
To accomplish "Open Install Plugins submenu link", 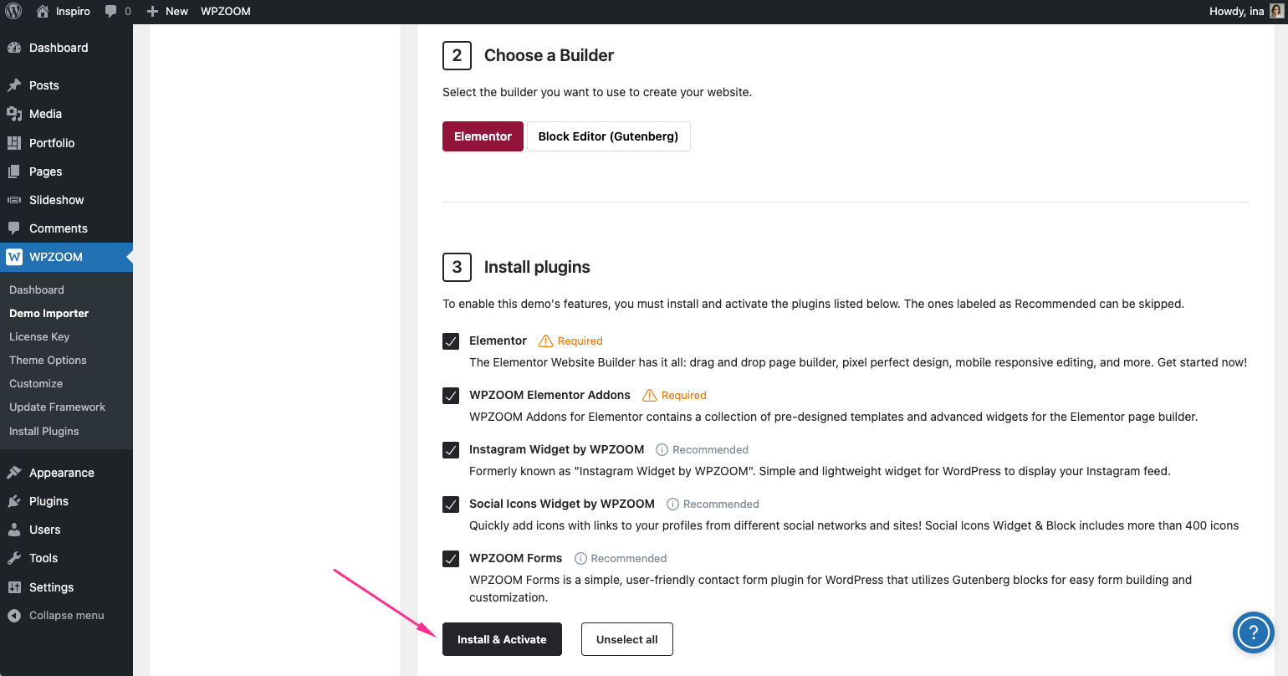I will 44,431.
